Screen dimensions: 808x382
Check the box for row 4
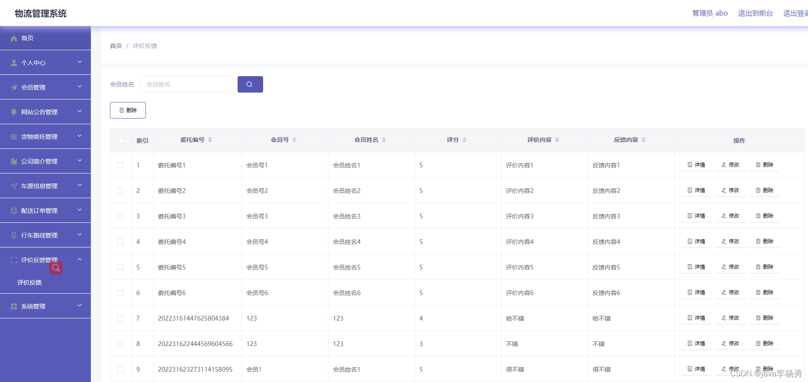(x=120, y=242)
